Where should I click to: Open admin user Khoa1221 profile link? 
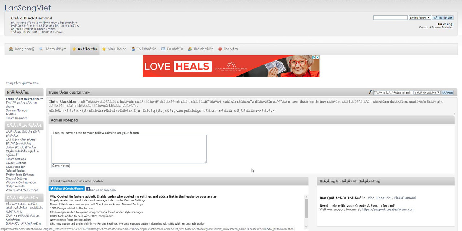(x=384, y=198)
